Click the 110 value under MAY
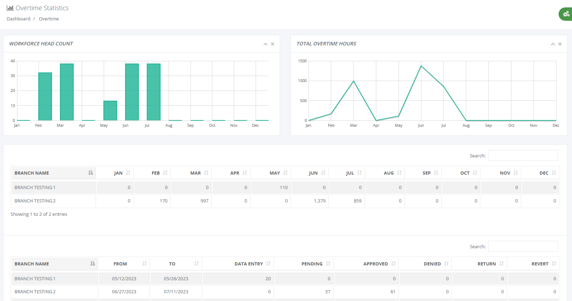This screenshot has width=572, height=301. click(x=284, y=188)
